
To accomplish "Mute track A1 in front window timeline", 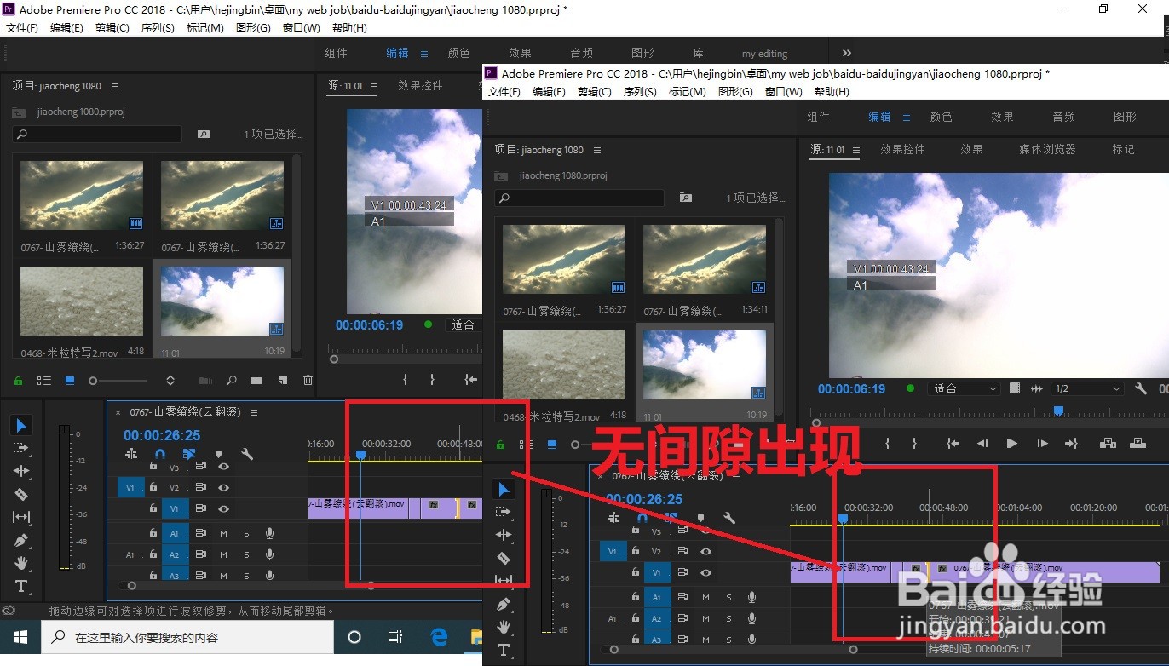I will point(705,598).
